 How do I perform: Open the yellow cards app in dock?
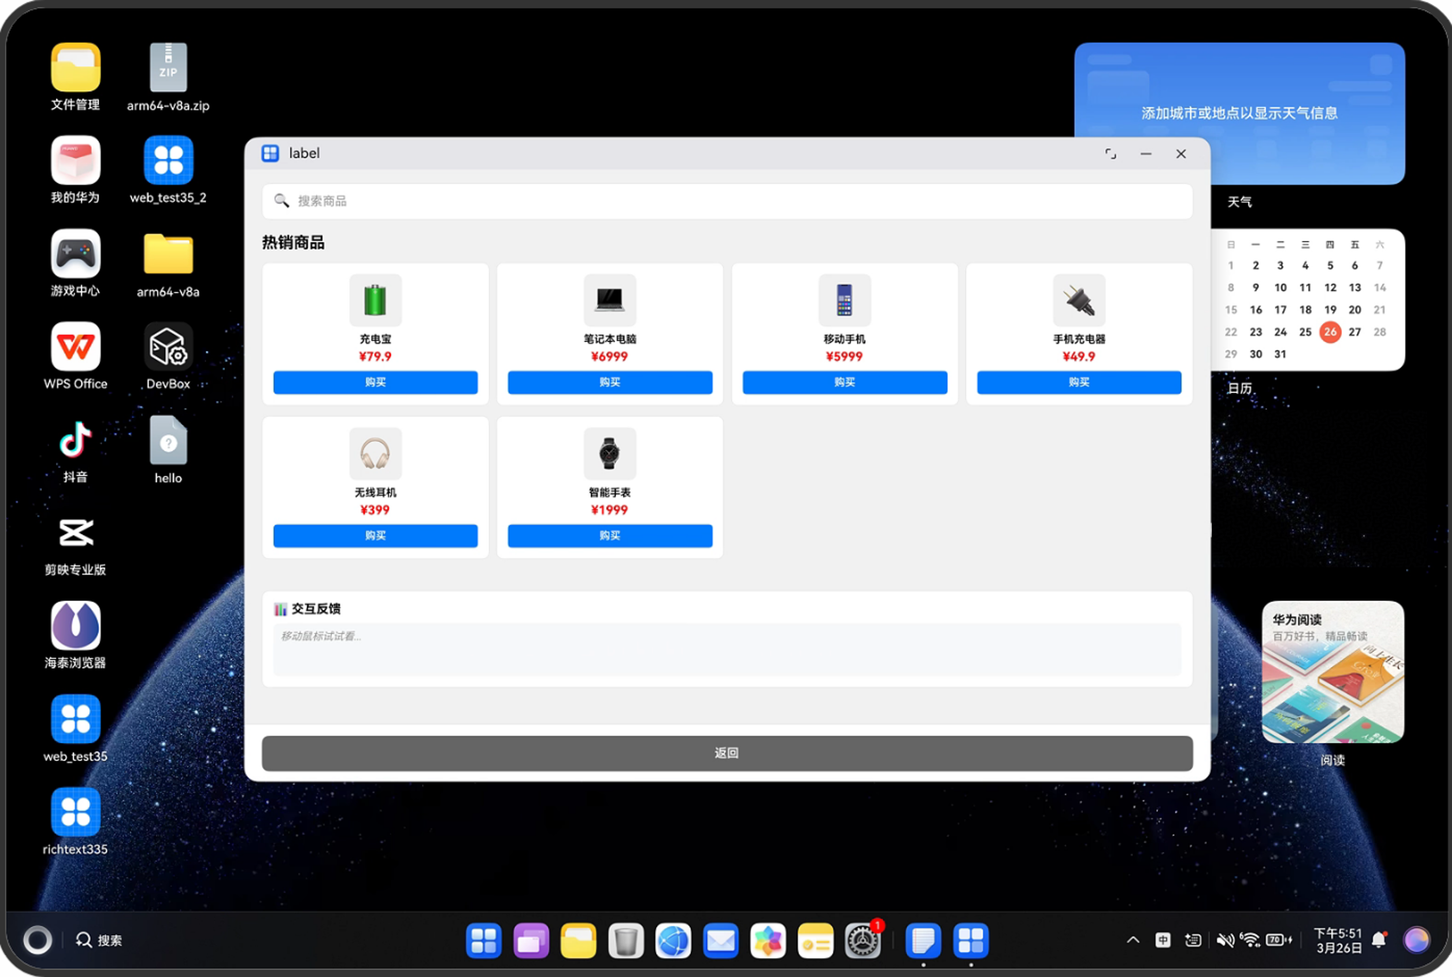pos(815,940)
